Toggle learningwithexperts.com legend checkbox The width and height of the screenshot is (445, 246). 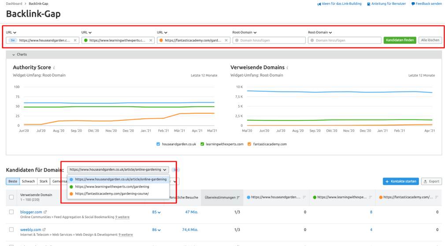pos(202,144)
